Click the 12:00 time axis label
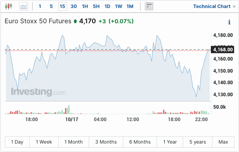This screenshot has width=239, height=152. (x=133, y=119)
